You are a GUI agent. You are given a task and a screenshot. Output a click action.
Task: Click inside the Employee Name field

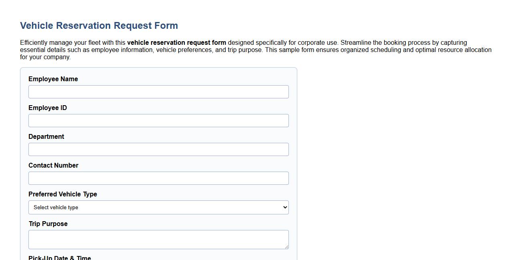tap(159, 92)
